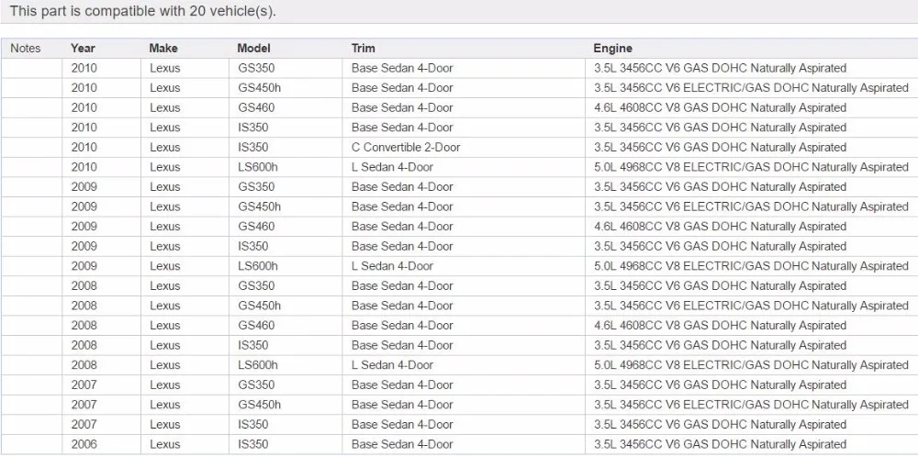Click the Notes column header
The image size is (918, 457).
click(25, 48)
